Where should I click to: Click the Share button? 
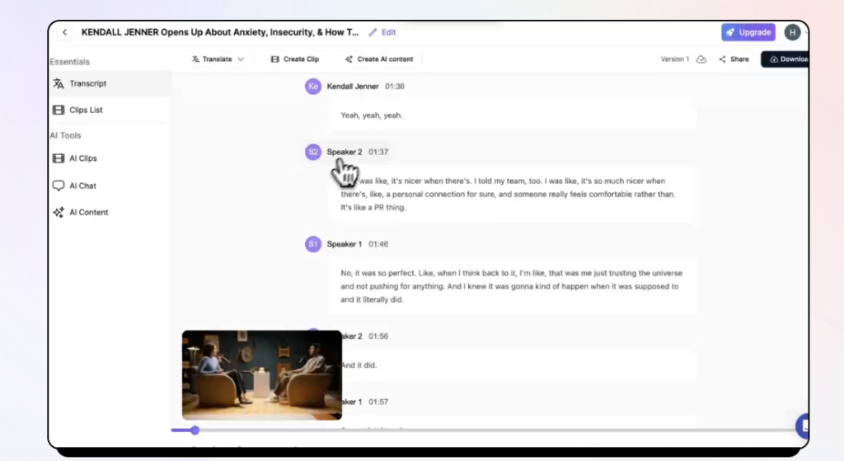coord(734,59)
